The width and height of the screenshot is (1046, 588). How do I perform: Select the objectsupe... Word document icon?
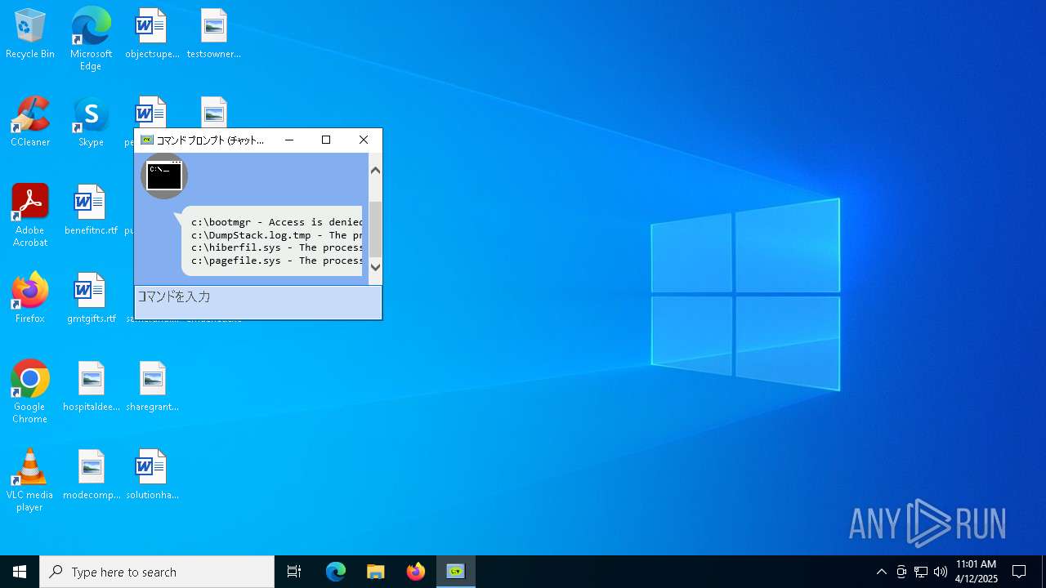[152, 33]
